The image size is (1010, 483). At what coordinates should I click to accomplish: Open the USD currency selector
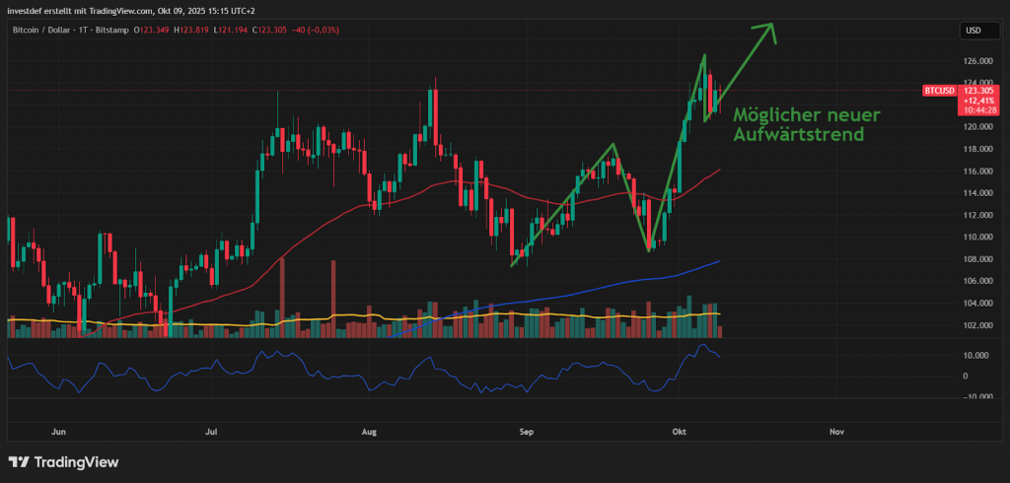point(973,31)
